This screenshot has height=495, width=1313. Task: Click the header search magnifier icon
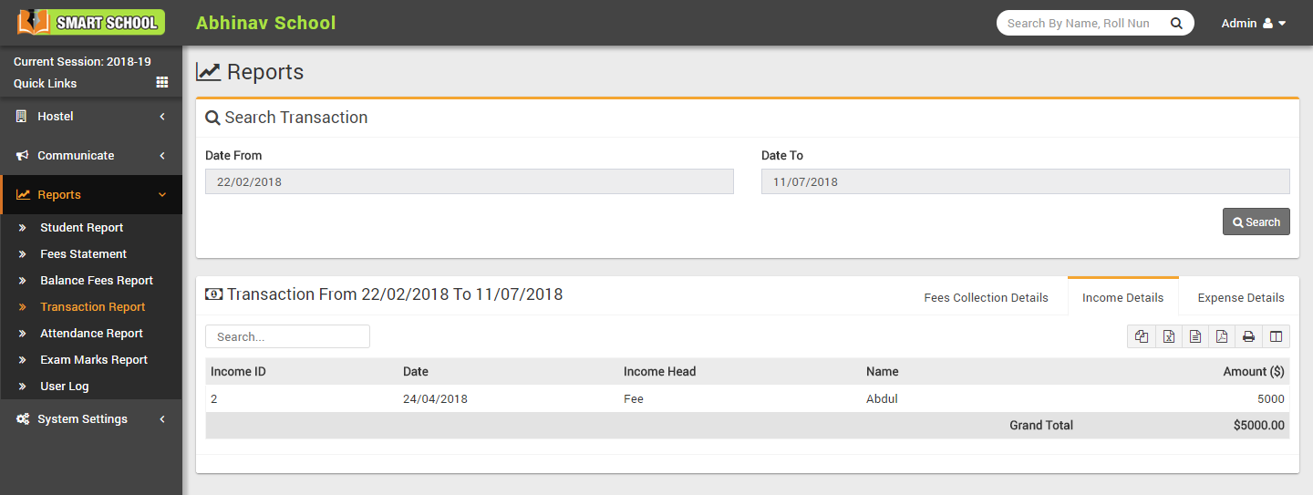click(x=1176, y=23)
